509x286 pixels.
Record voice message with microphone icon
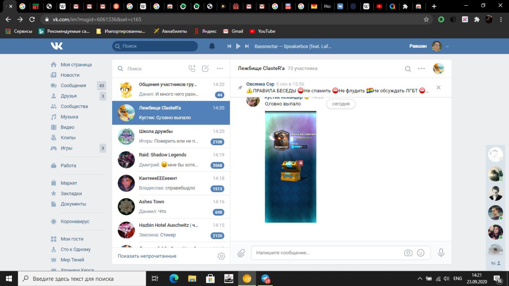click(441, 253)
